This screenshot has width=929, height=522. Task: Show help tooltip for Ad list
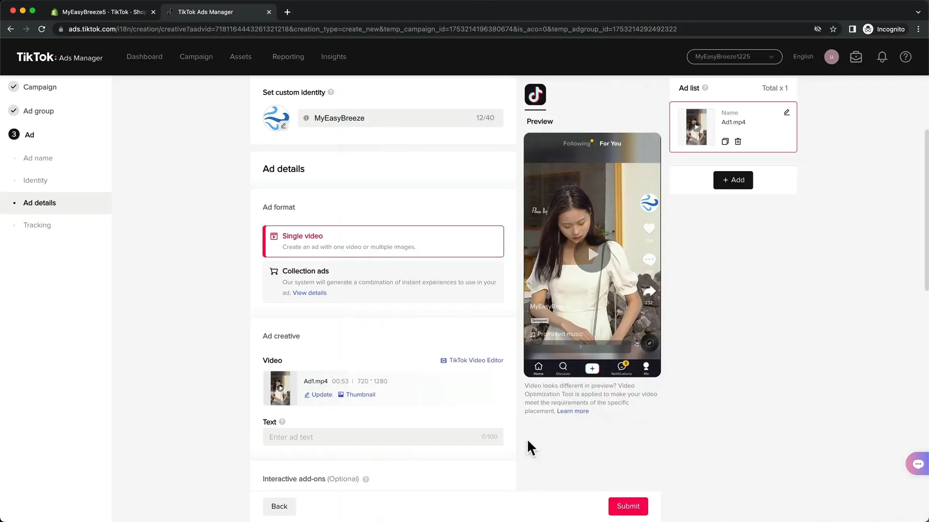tap(705, 88)
